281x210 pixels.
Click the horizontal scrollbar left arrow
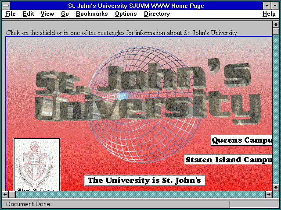coord(5,194)
